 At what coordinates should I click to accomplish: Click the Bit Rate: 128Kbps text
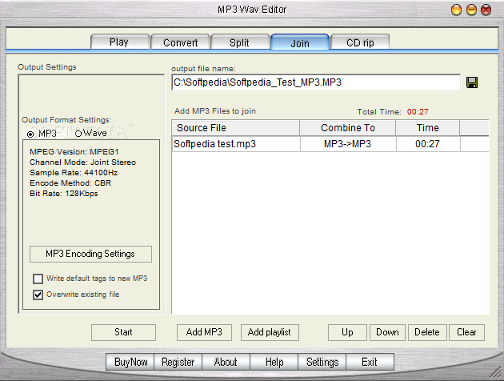point(64,194)
